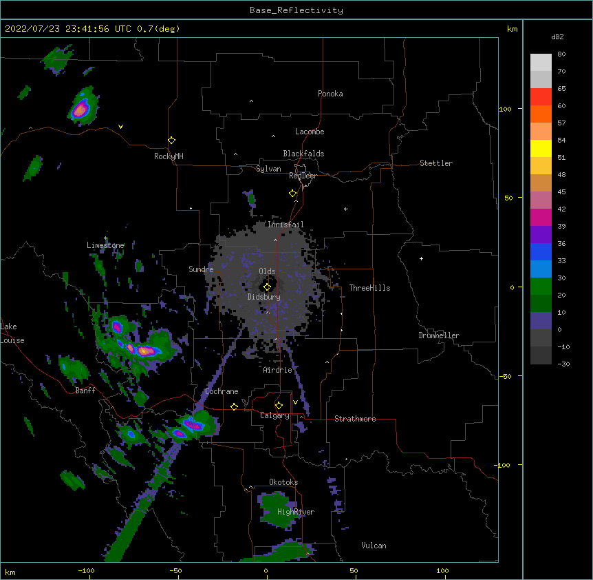Viewport: 593px width, 580px height.
Task: Click the Strathmore city label
Action: pyautogui.click(x=355, y=419)
